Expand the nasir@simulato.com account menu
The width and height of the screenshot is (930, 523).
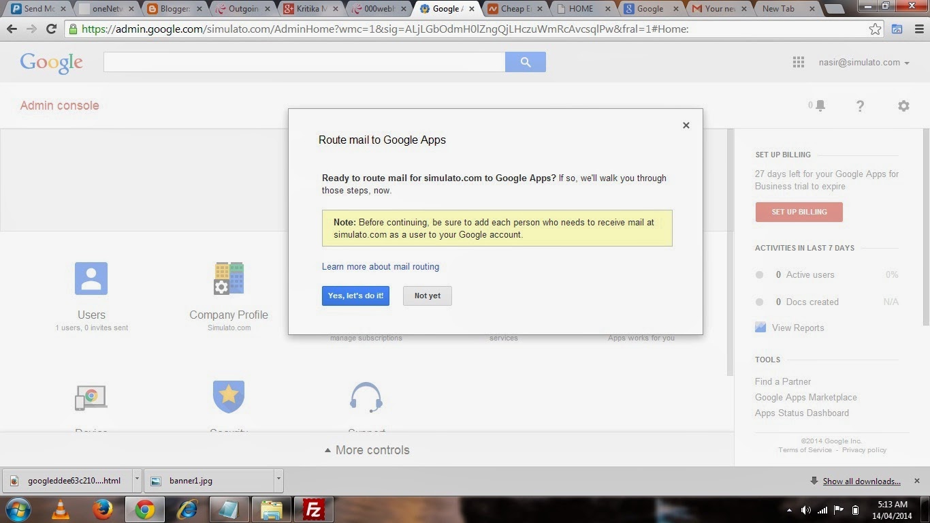(x=864, y=63)
